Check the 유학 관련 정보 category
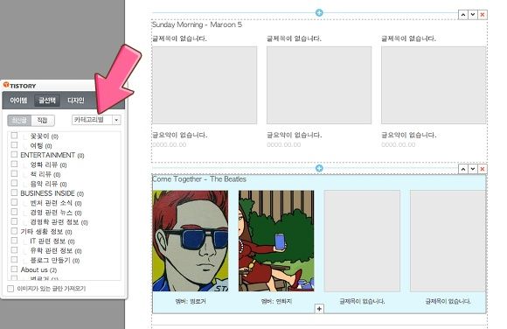This screenshot has width=507, height=329. click(x=14, y=249)
